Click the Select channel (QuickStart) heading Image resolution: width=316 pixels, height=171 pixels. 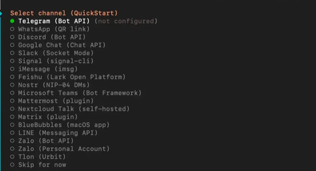[x=64, y=13]
